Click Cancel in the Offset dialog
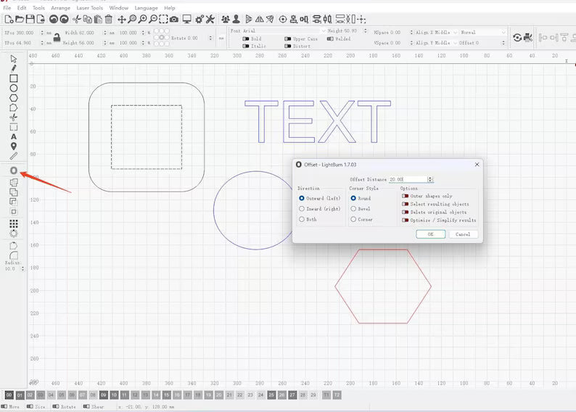The height and width of the screenshot is (412, 576). pos(463,234)
